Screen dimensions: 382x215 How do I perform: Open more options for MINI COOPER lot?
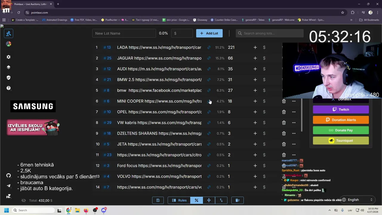click(294, 101)
